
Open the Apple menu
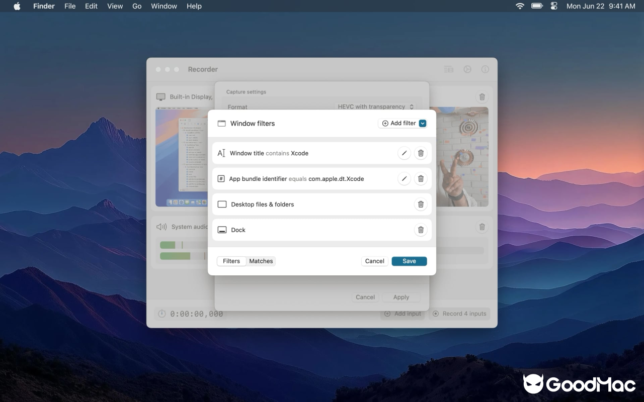[x=17, y=6]
